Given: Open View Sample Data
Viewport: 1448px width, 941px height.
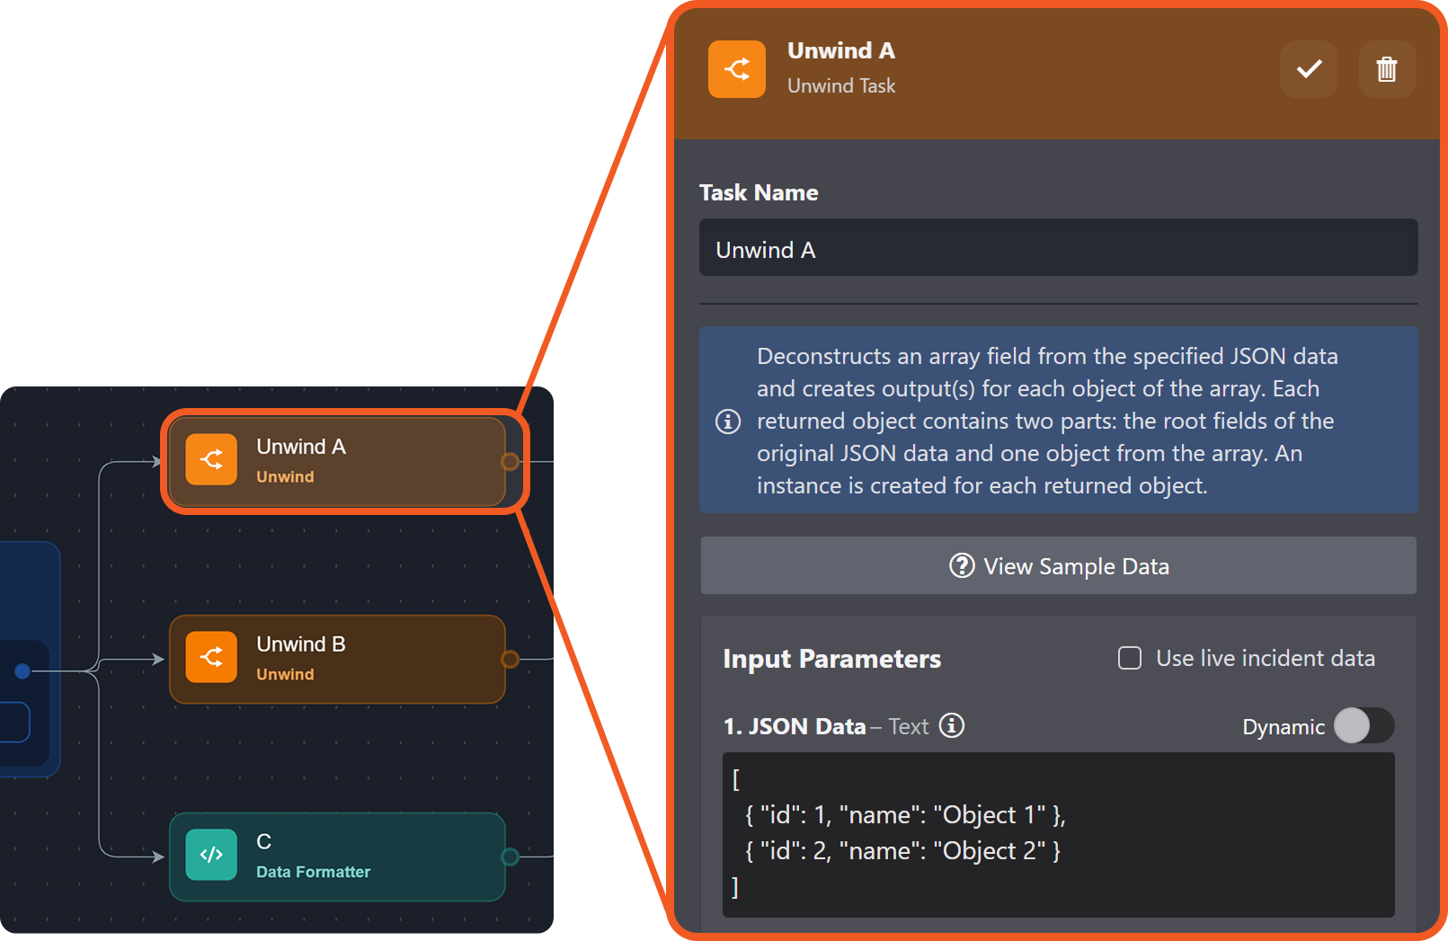Looking at the screenshot, I should (1058, 566).
